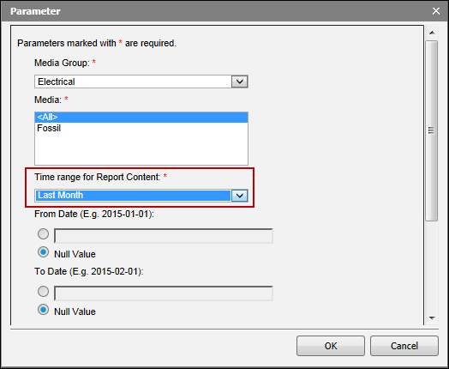This screenshot has height=369, width=449.
Task: Click the Cancel button
Action: point(404,346)
